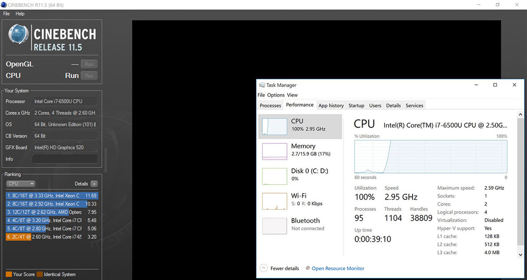Click the Cinebench title bar app icon
Image resolution: width=527 pixels, height=280 pixels.
point(3,5)
